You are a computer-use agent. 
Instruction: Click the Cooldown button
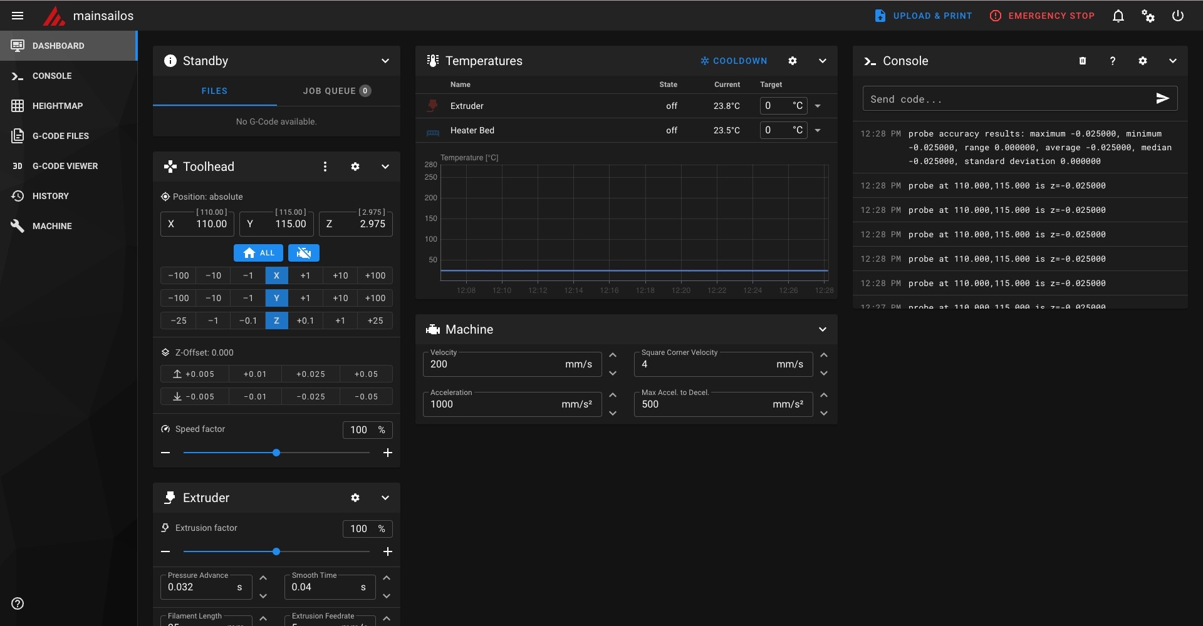tap(734, 61)
